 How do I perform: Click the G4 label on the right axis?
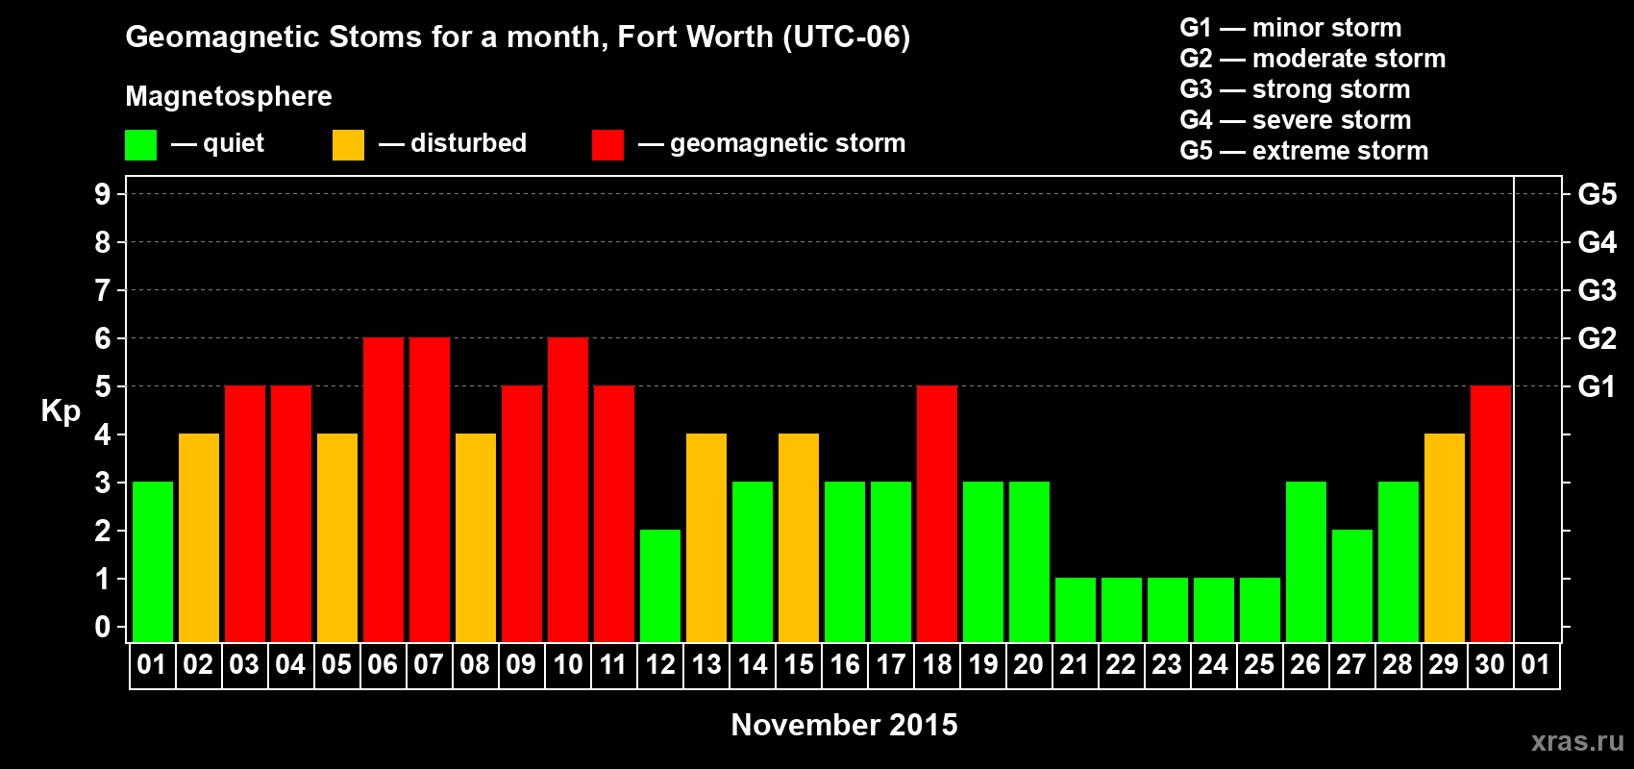click(x=1597, y=242)
